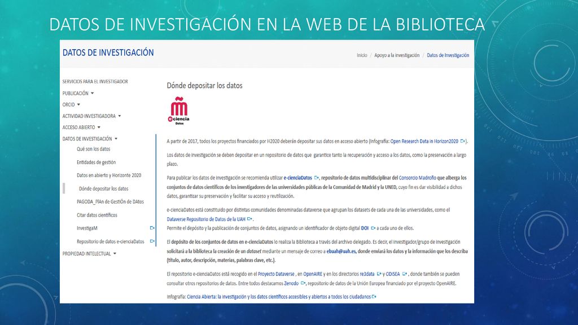
Task: Click external-link icon beside InvestigaM
Action: click(152, 228)
